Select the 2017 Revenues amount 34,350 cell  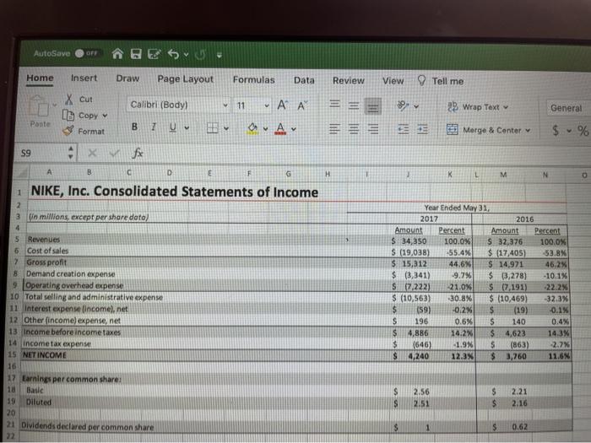tap(409, 240)
